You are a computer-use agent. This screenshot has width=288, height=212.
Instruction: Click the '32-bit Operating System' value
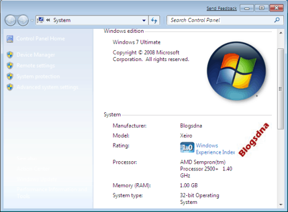[199, 199]
